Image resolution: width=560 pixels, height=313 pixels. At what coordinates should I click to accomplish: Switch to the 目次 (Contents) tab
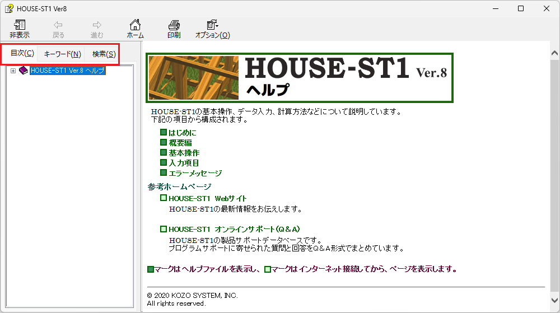(x=22, y=54)
